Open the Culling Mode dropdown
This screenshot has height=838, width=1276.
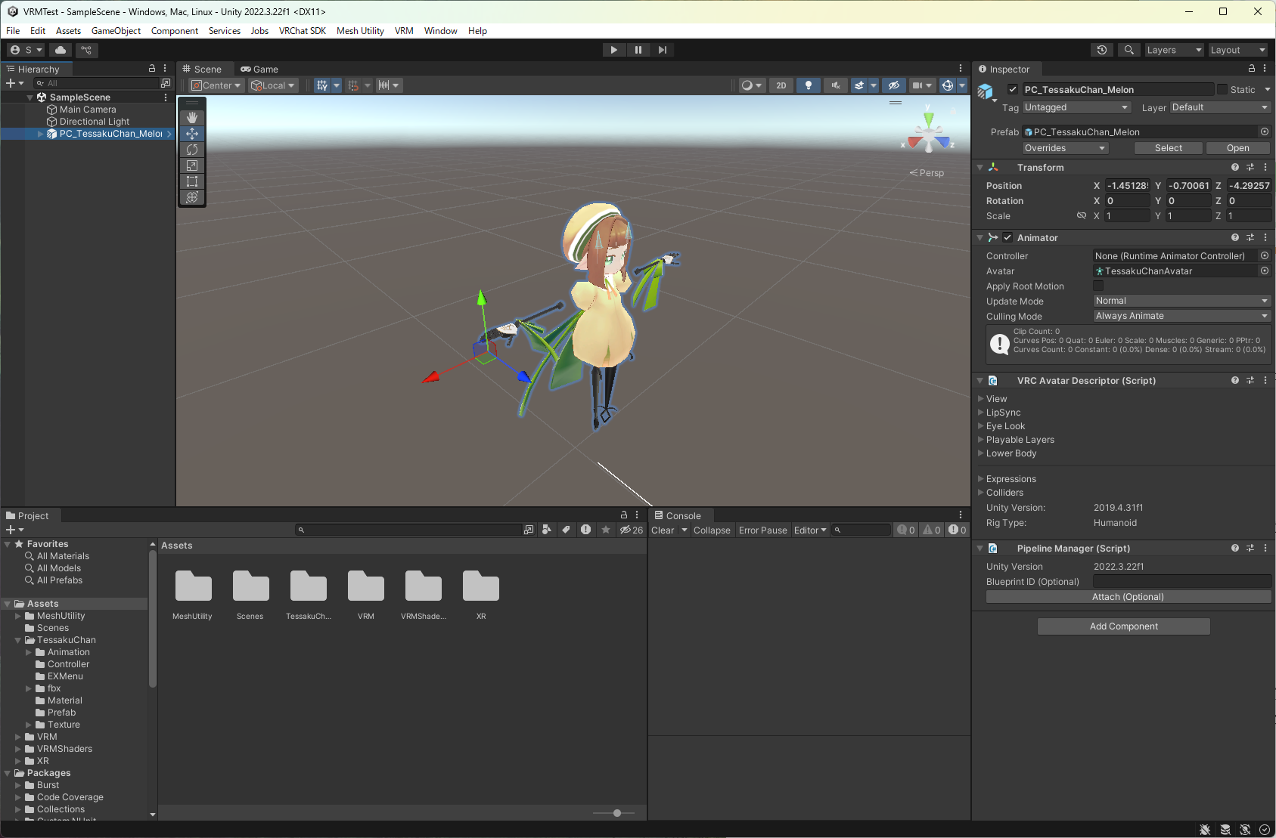coord(1182,316)
